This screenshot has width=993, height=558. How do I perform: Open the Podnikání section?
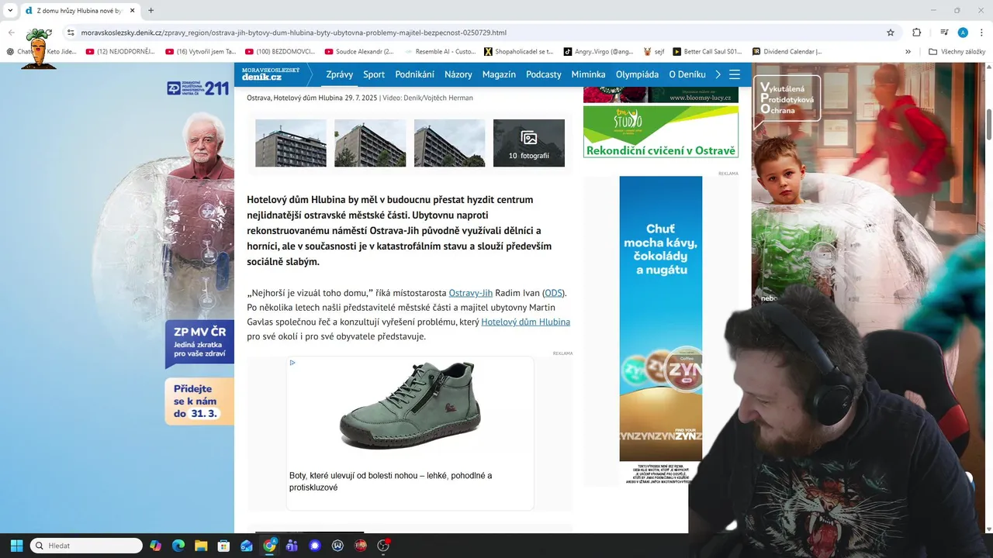[x=415, y=74]
